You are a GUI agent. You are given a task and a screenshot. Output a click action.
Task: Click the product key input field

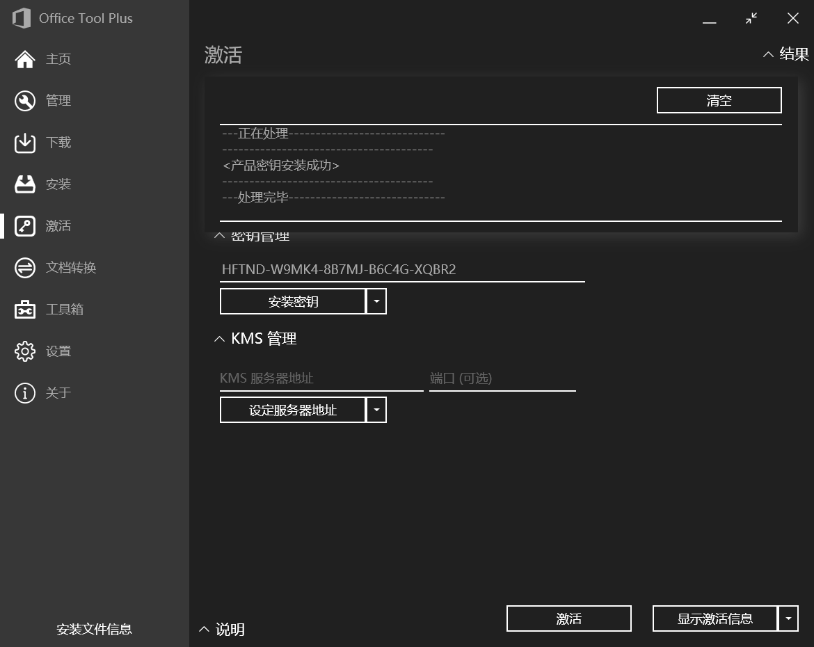point(402,270)
